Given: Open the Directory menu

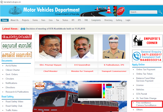Looking at the screenshot, I should (108, 20).
